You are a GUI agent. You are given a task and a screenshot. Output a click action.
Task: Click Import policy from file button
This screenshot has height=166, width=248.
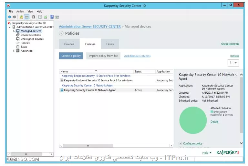point(103,56)
